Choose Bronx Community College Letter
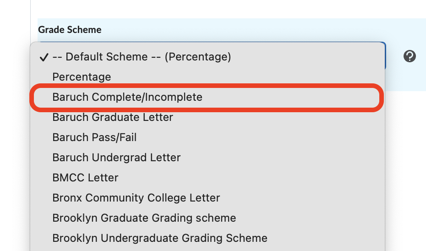 point(136,198)
